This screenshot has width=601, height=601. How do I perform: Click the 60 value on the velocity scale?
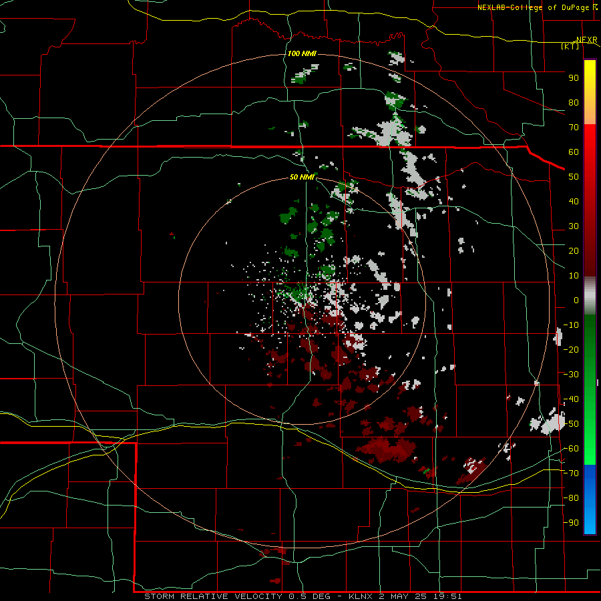tap(574, 152)
